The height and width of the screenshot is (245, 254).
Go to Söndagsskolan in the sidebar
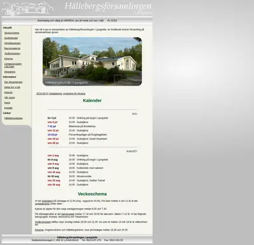pos(13,43)
